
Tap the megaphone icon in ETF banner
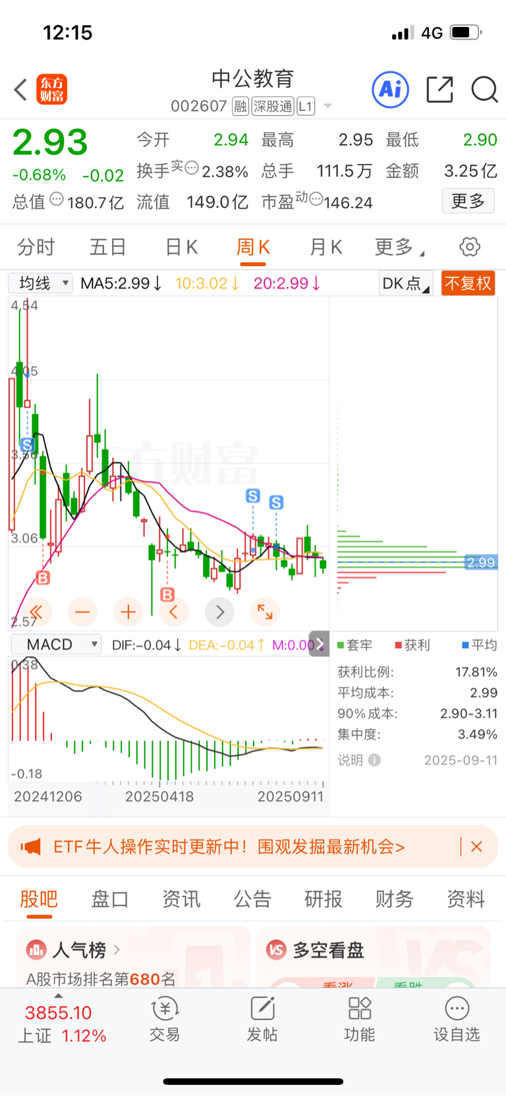click(31, 846)
